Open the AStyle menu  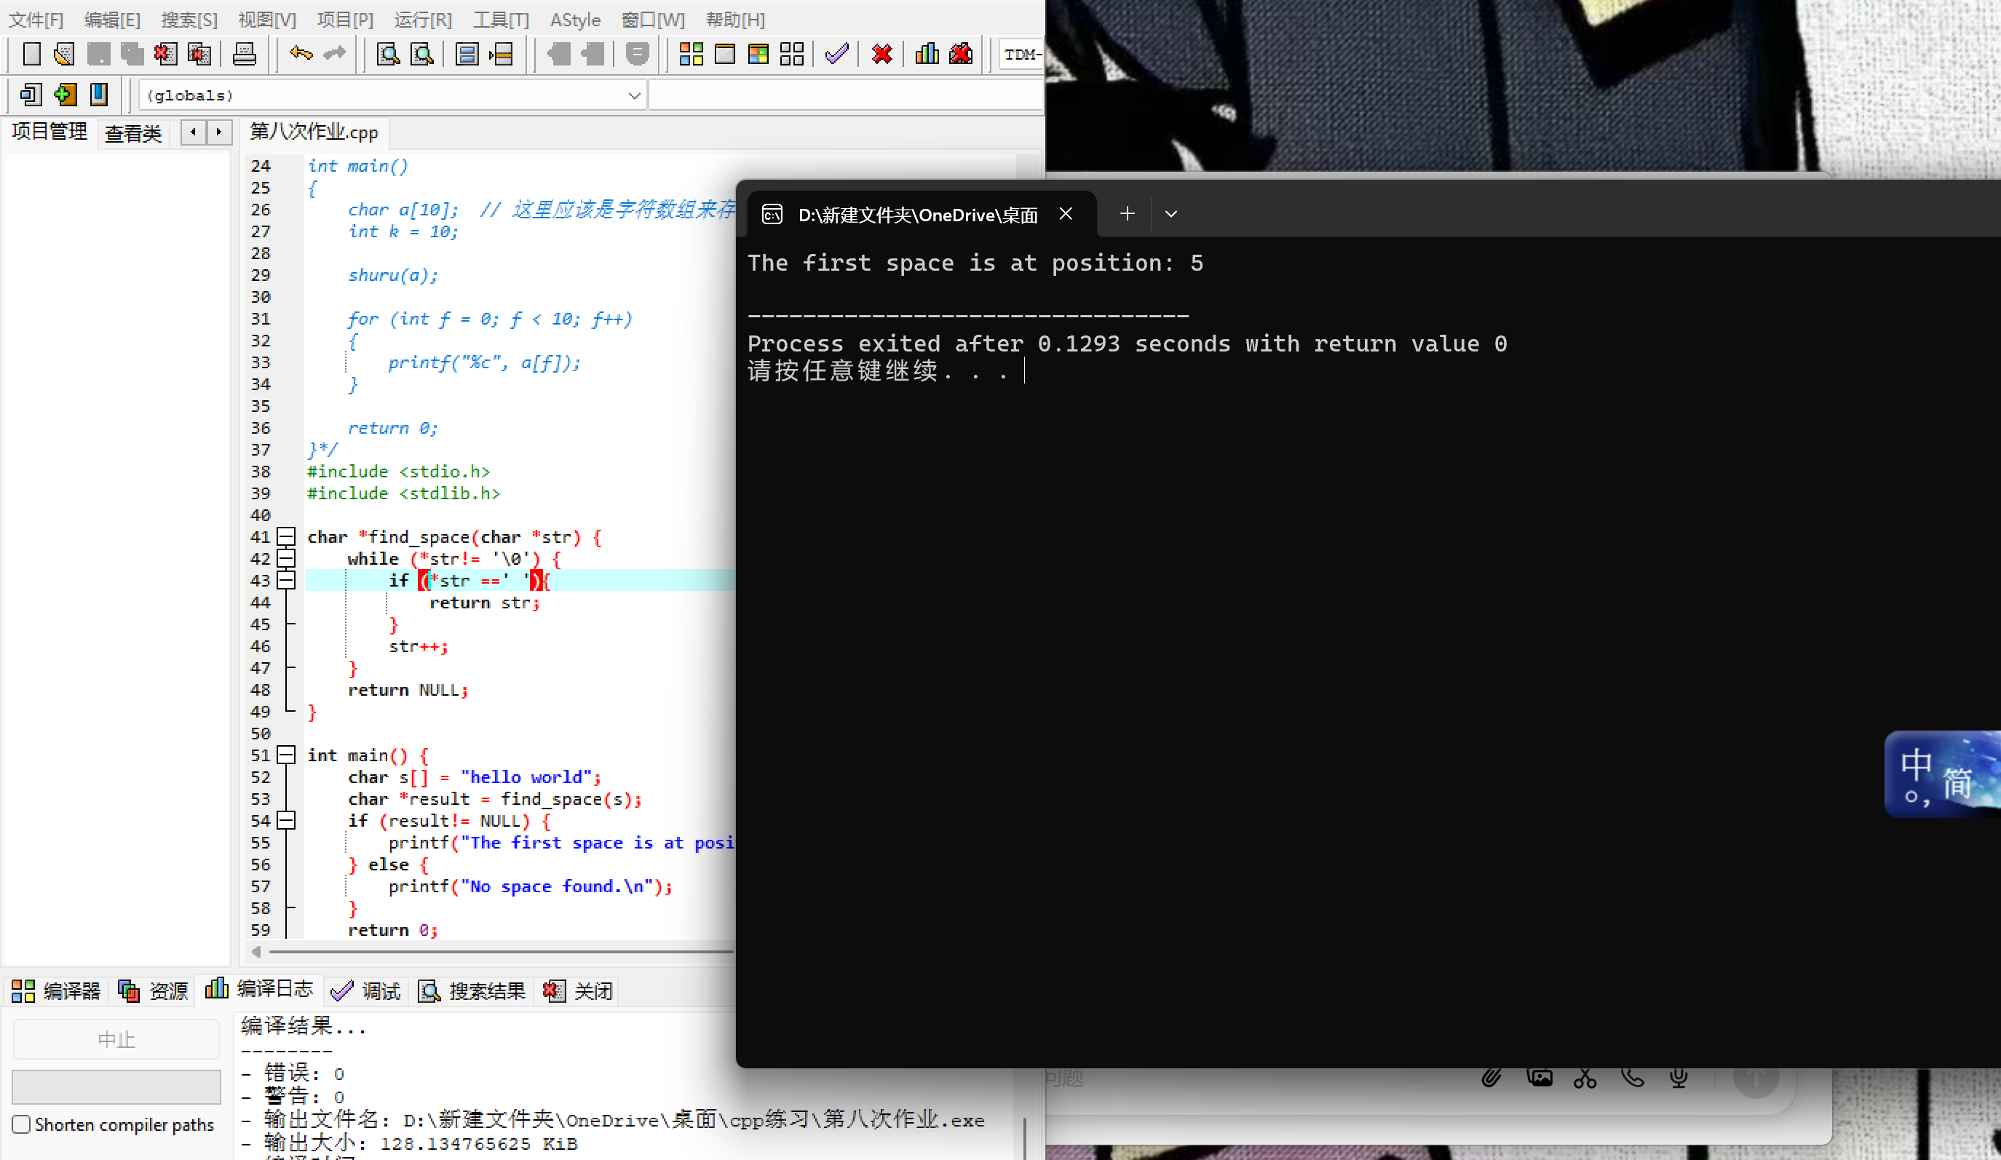575,20
